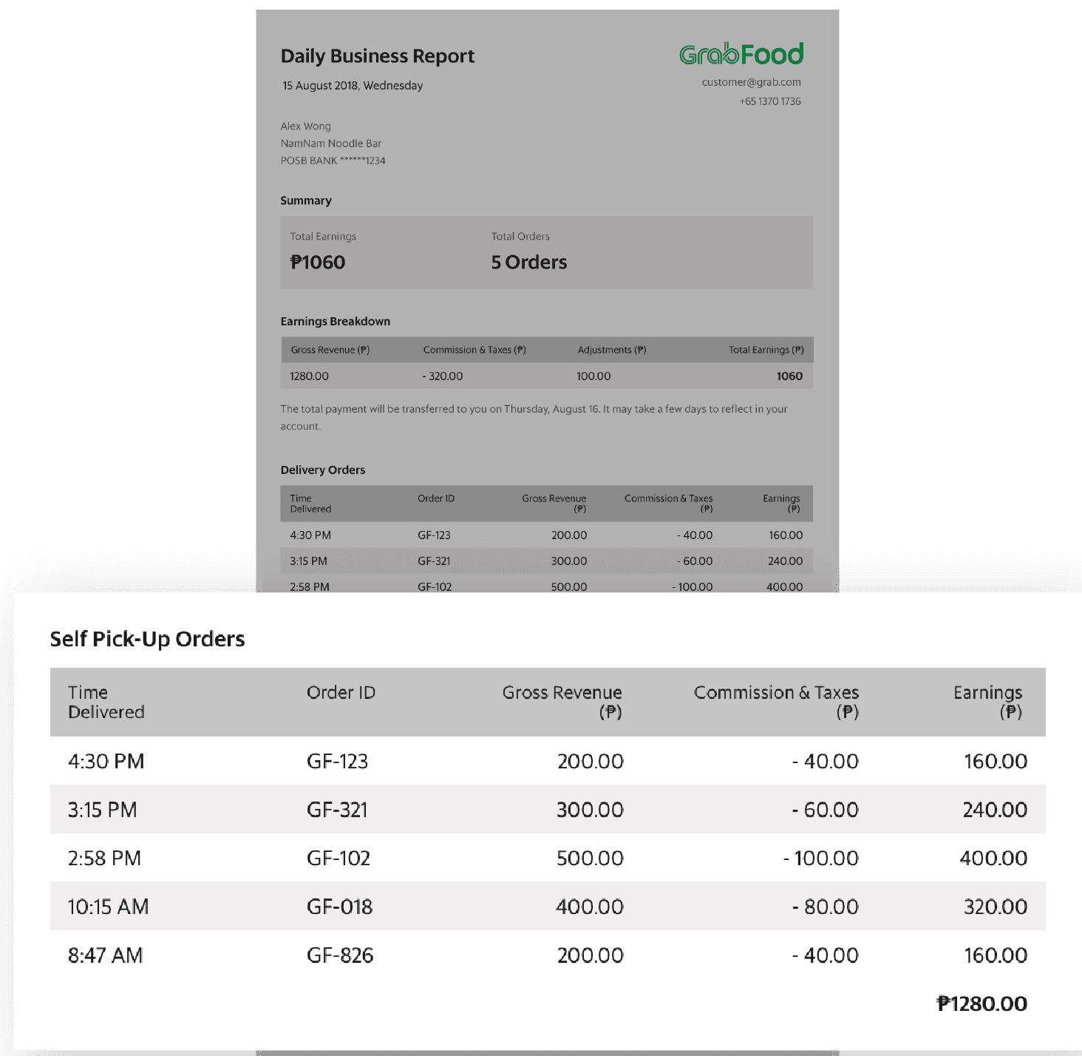Screen dimensions: 1082x1056
Task: Click the 400.00 gross revenue for GF-018
Action: click(590, 907)
